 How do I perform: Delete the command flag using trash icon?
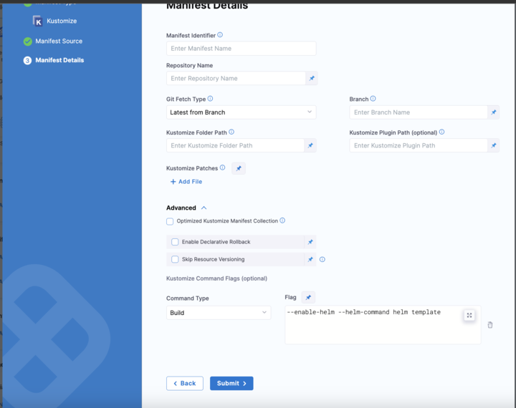[x=490, y=325]
